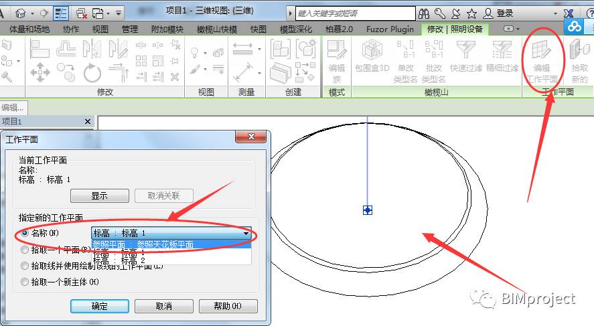Click the 帮助(H) button
The width and height of the screenshot is (594, 326).
[228, 306]
